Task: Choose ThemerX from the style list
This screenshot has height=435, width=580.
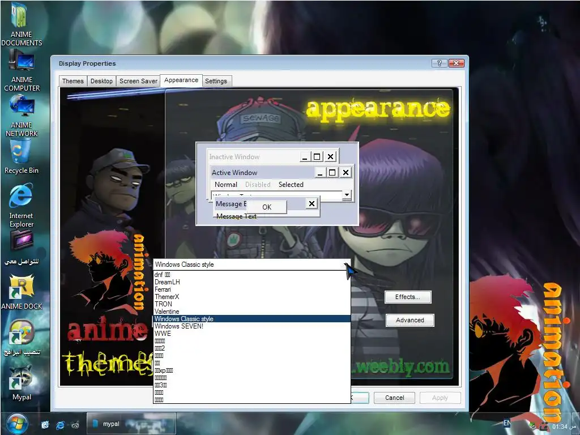Action: coord(251,297)
